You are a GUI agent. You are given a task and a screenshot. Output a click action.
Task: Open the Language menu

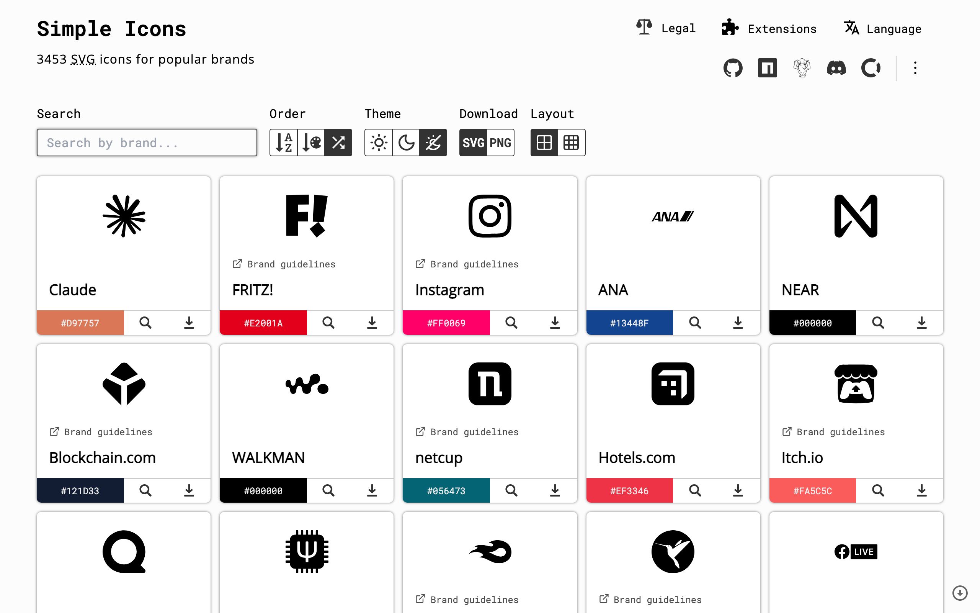[x=883, y=28]
